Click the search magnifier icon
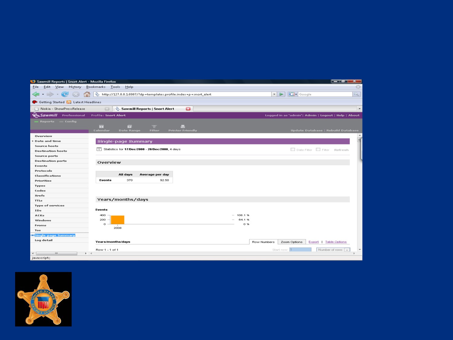 point(356,94)
